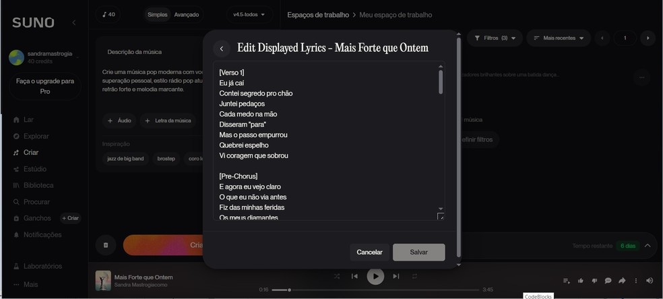Open Mais Forte que Ontem cover thumbnail
Viewport: 663px width, 299px height.
103,280
